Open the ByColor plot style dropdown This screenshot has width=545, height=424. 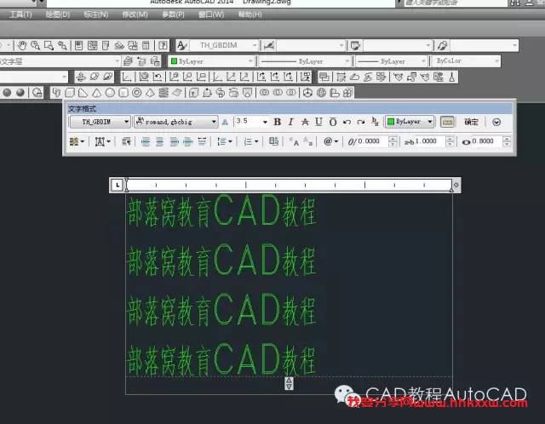[x=466, y=61]
